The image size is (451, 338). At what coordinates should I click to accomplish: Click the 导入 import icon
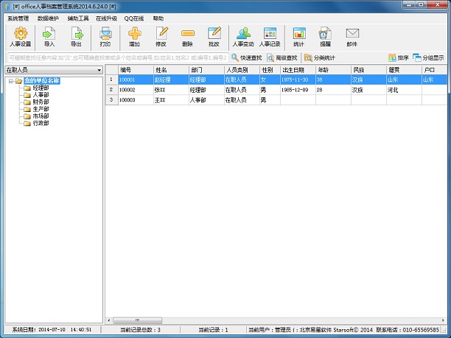click(x=49, y=36)
